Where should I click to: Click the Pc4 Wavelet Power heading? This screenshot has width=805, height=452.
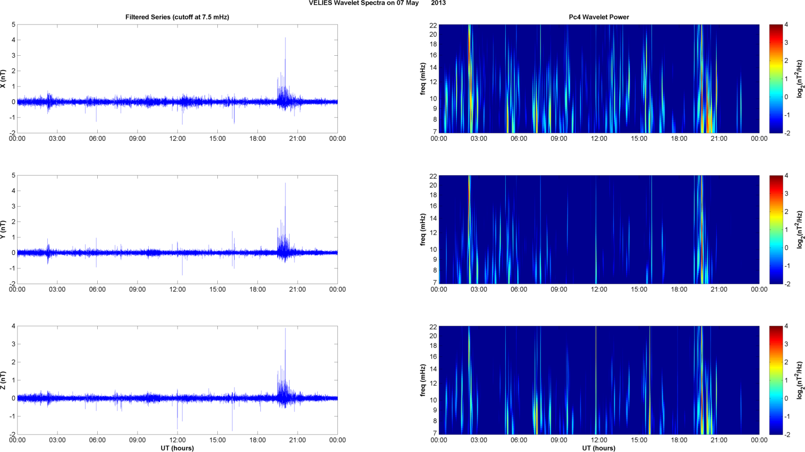pyautogui.click(x=599, y=17)
